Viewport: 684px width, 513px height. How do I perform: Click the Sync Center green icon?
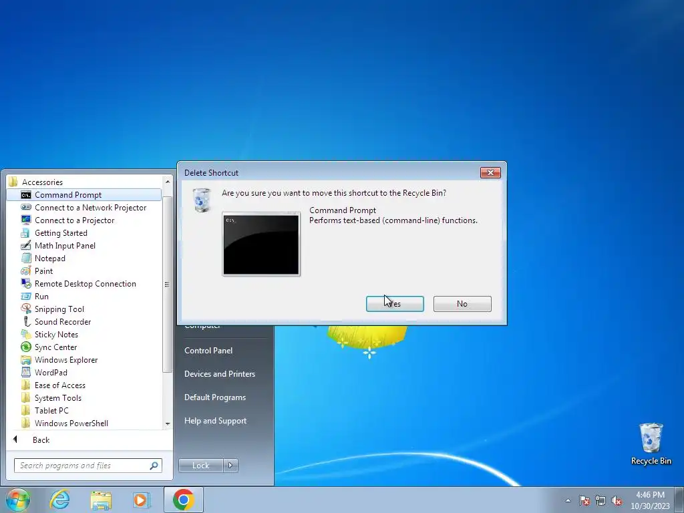(x=26, y=347)
